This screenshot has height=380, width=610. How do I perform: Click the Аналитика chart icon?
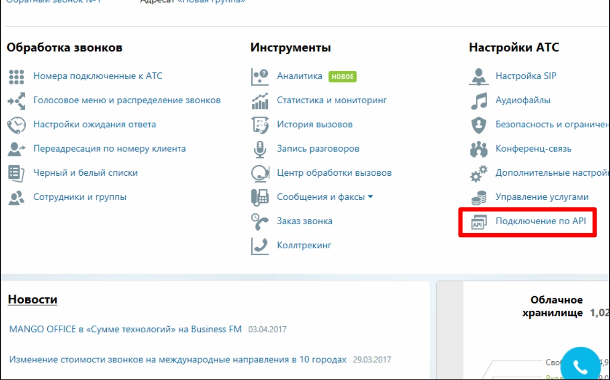point(260,77)
